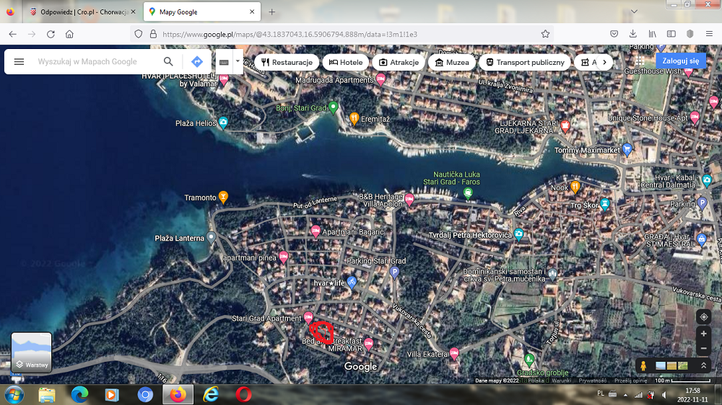Open the Google Maps hamburger menu
Screen dimensions: 722x405
(19, 62)
